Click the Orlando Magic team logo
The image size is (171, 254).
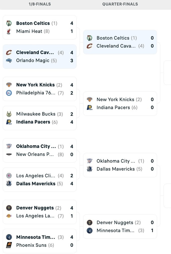tap(9, 61)
